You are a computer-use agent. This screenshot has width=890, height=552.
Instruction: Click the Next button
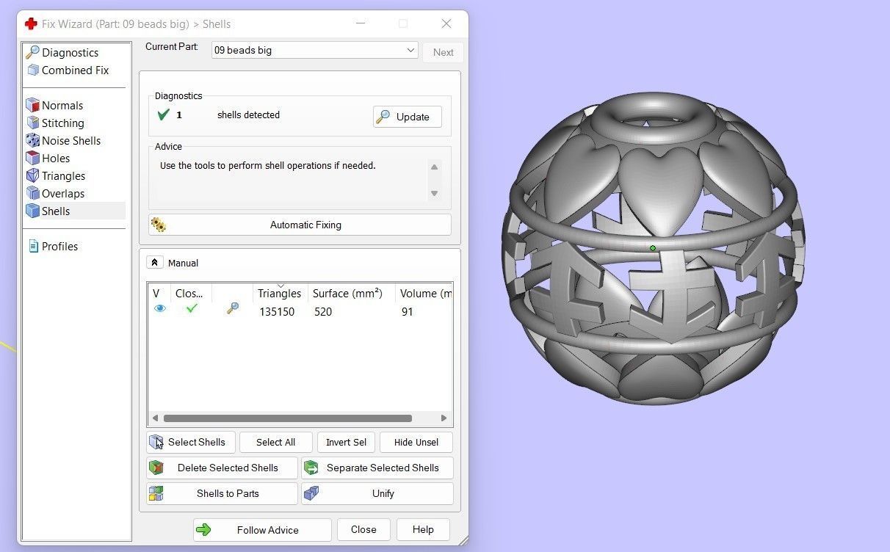[x=443, y=52]
